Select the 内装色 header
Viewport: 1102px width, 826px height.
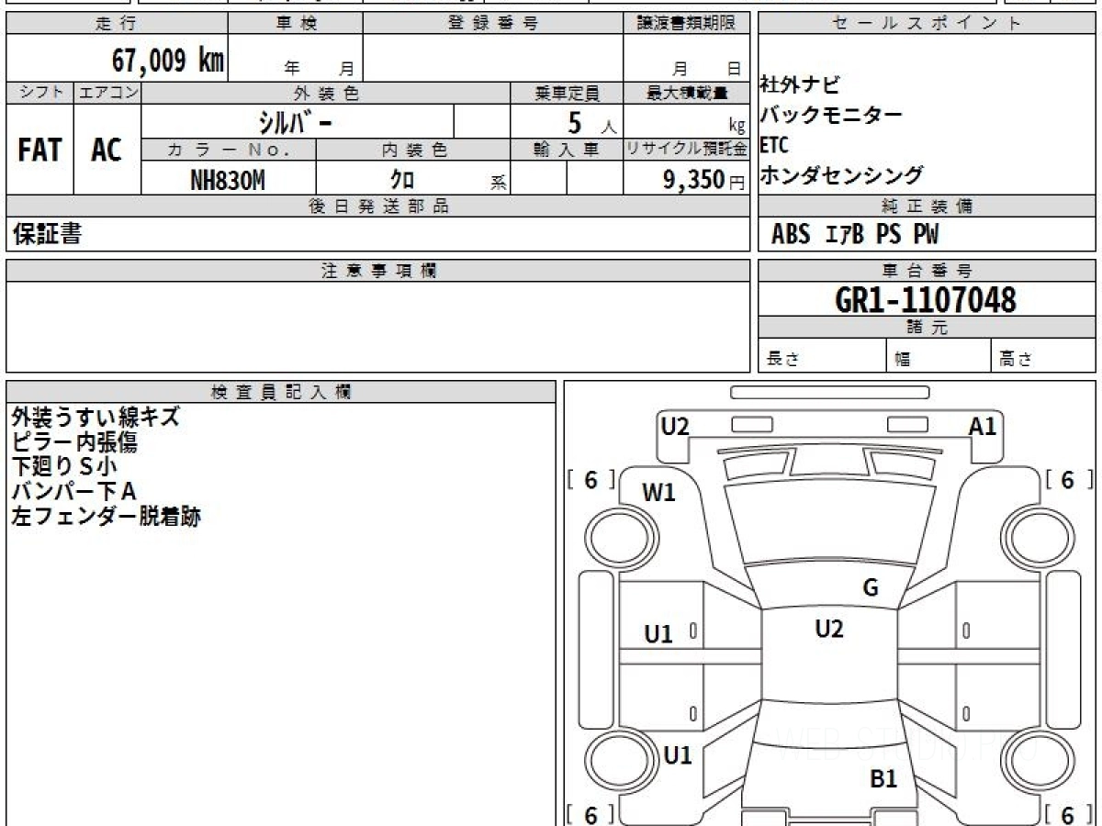click(413, 150)
